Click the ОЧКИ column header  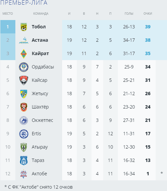pyautogui.click(x=148, y=13)
